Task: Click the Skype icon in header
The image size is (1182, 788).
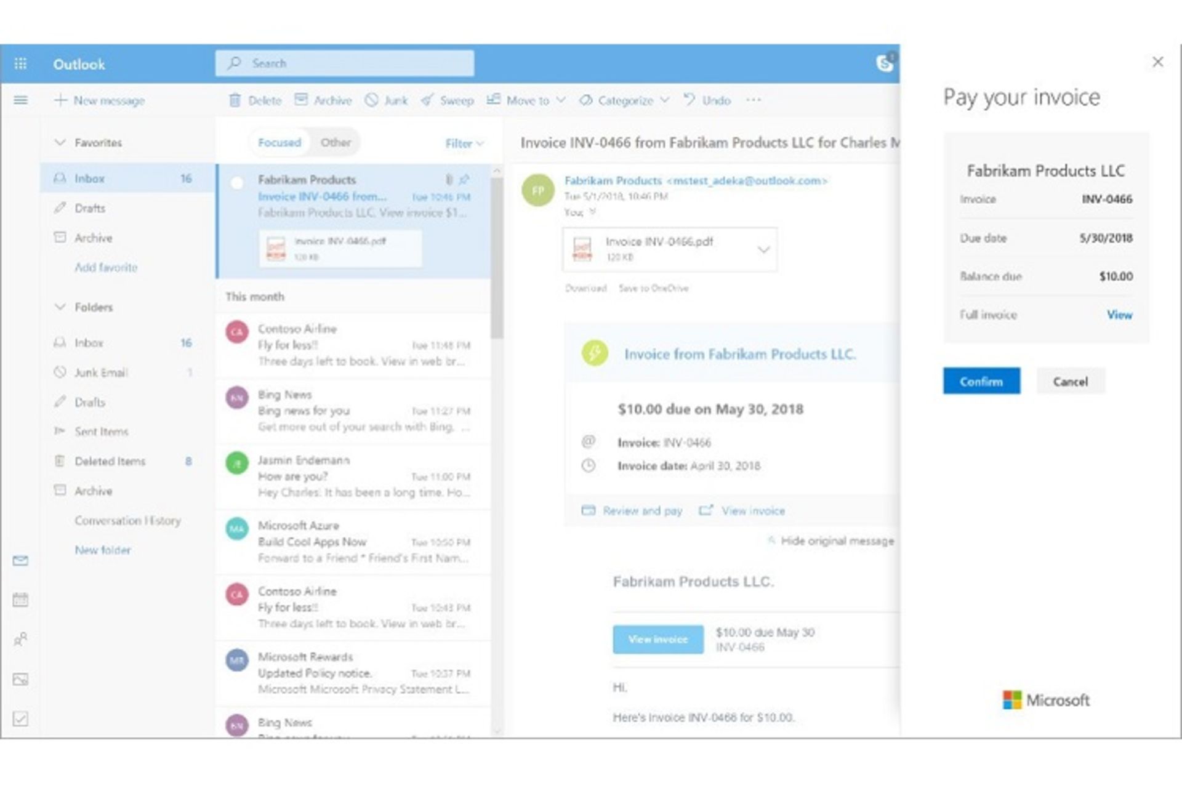Action: coord(885,63)
